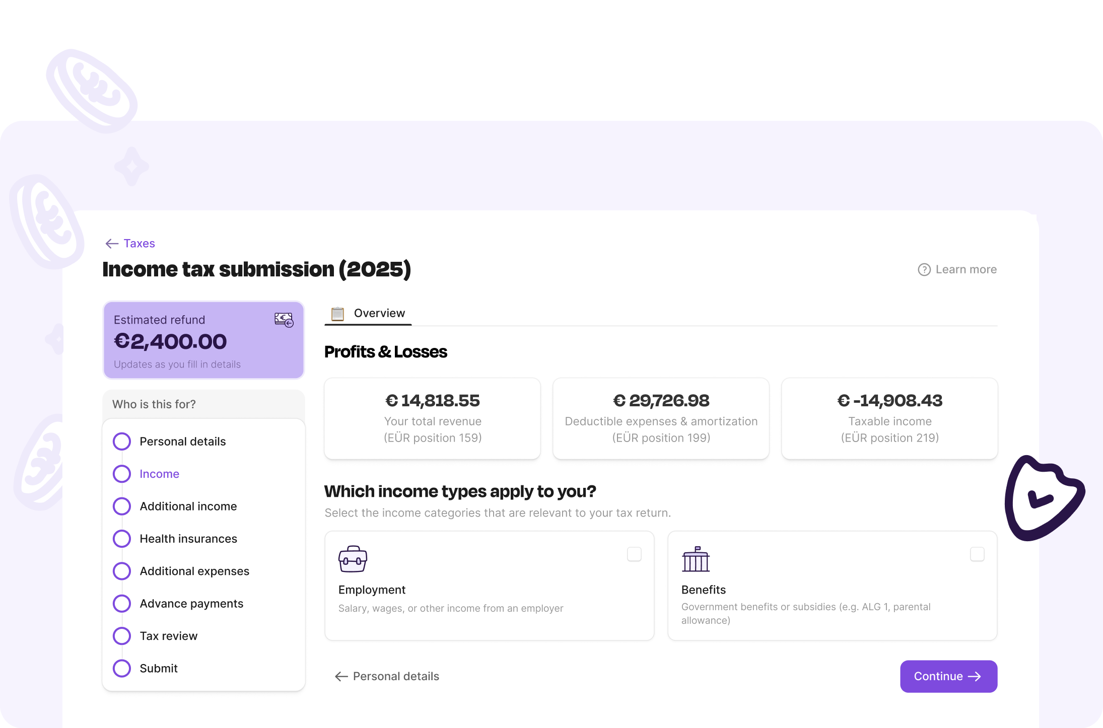
Task: Click the deductible expenses €29,726.98 card
Action: point(661,418)
